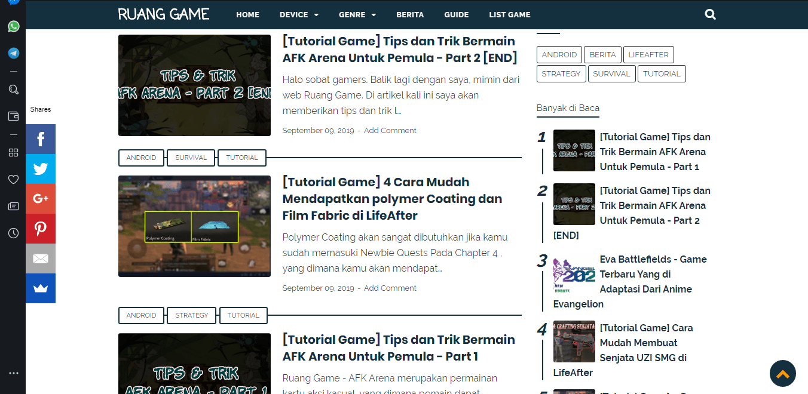Viewport: 808px width, 394px height.
Task: Click TUTORIAL label above the LifeAfter post
Action: click(x=242, y=158)
